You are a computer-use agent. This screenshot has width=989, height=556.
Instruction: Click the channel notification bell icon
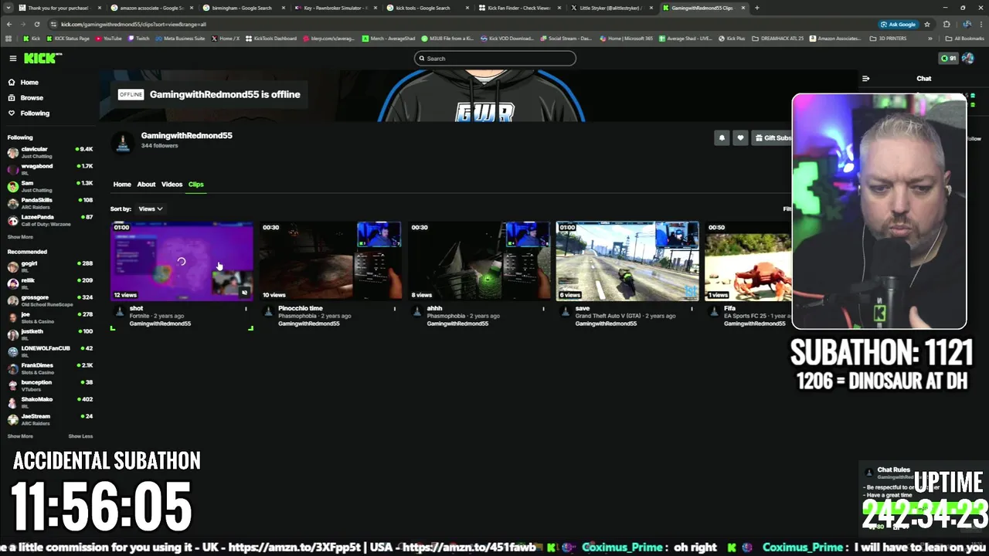coord(722,137)
